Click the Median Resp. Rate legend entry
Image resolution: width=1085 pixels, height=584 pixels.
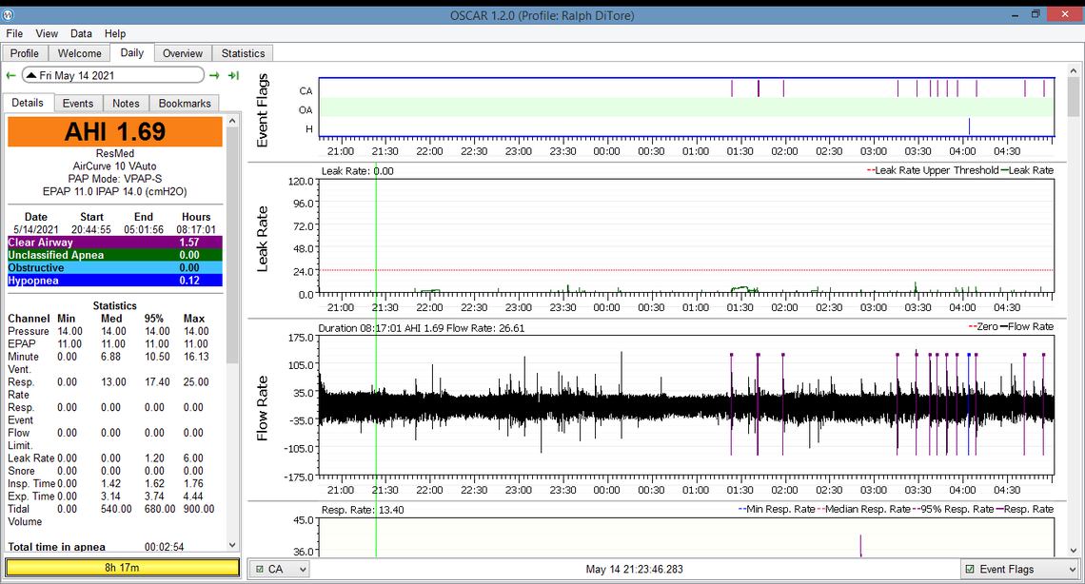[863, 510]
